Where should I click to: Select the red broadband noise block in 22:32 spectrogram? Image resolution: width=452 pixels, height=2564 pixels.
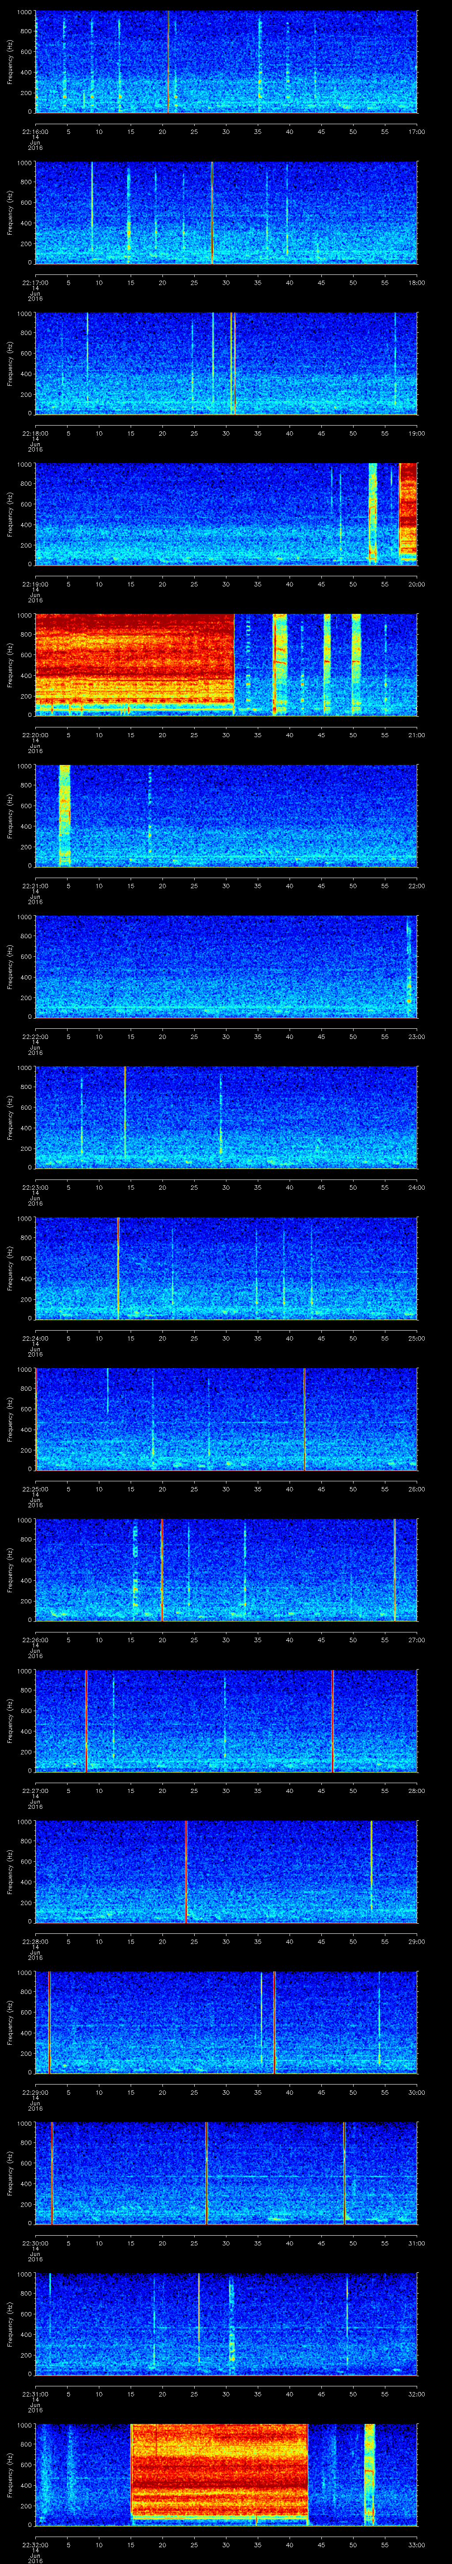tap(218, 2473)
